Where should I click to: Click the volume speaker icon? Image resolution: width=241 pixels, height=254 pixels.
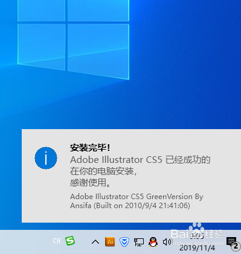click(x=167, y=242)
